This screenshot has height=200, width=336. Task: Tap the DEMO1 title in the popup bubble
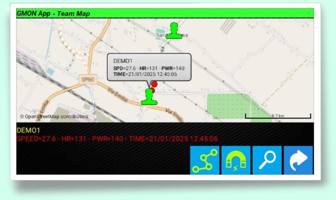point(123,61)
